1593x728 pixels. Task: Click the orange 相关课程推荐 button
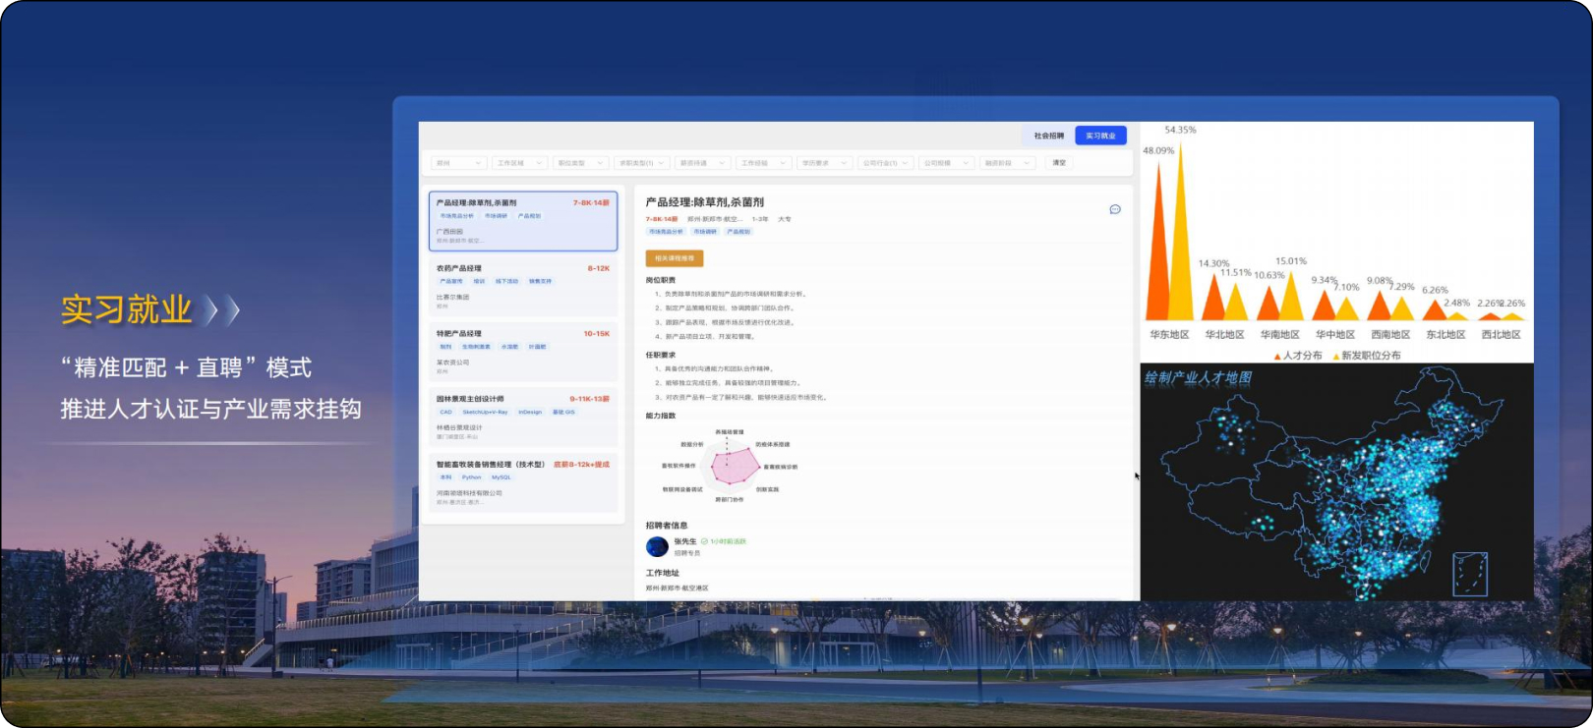pos(675,258)
